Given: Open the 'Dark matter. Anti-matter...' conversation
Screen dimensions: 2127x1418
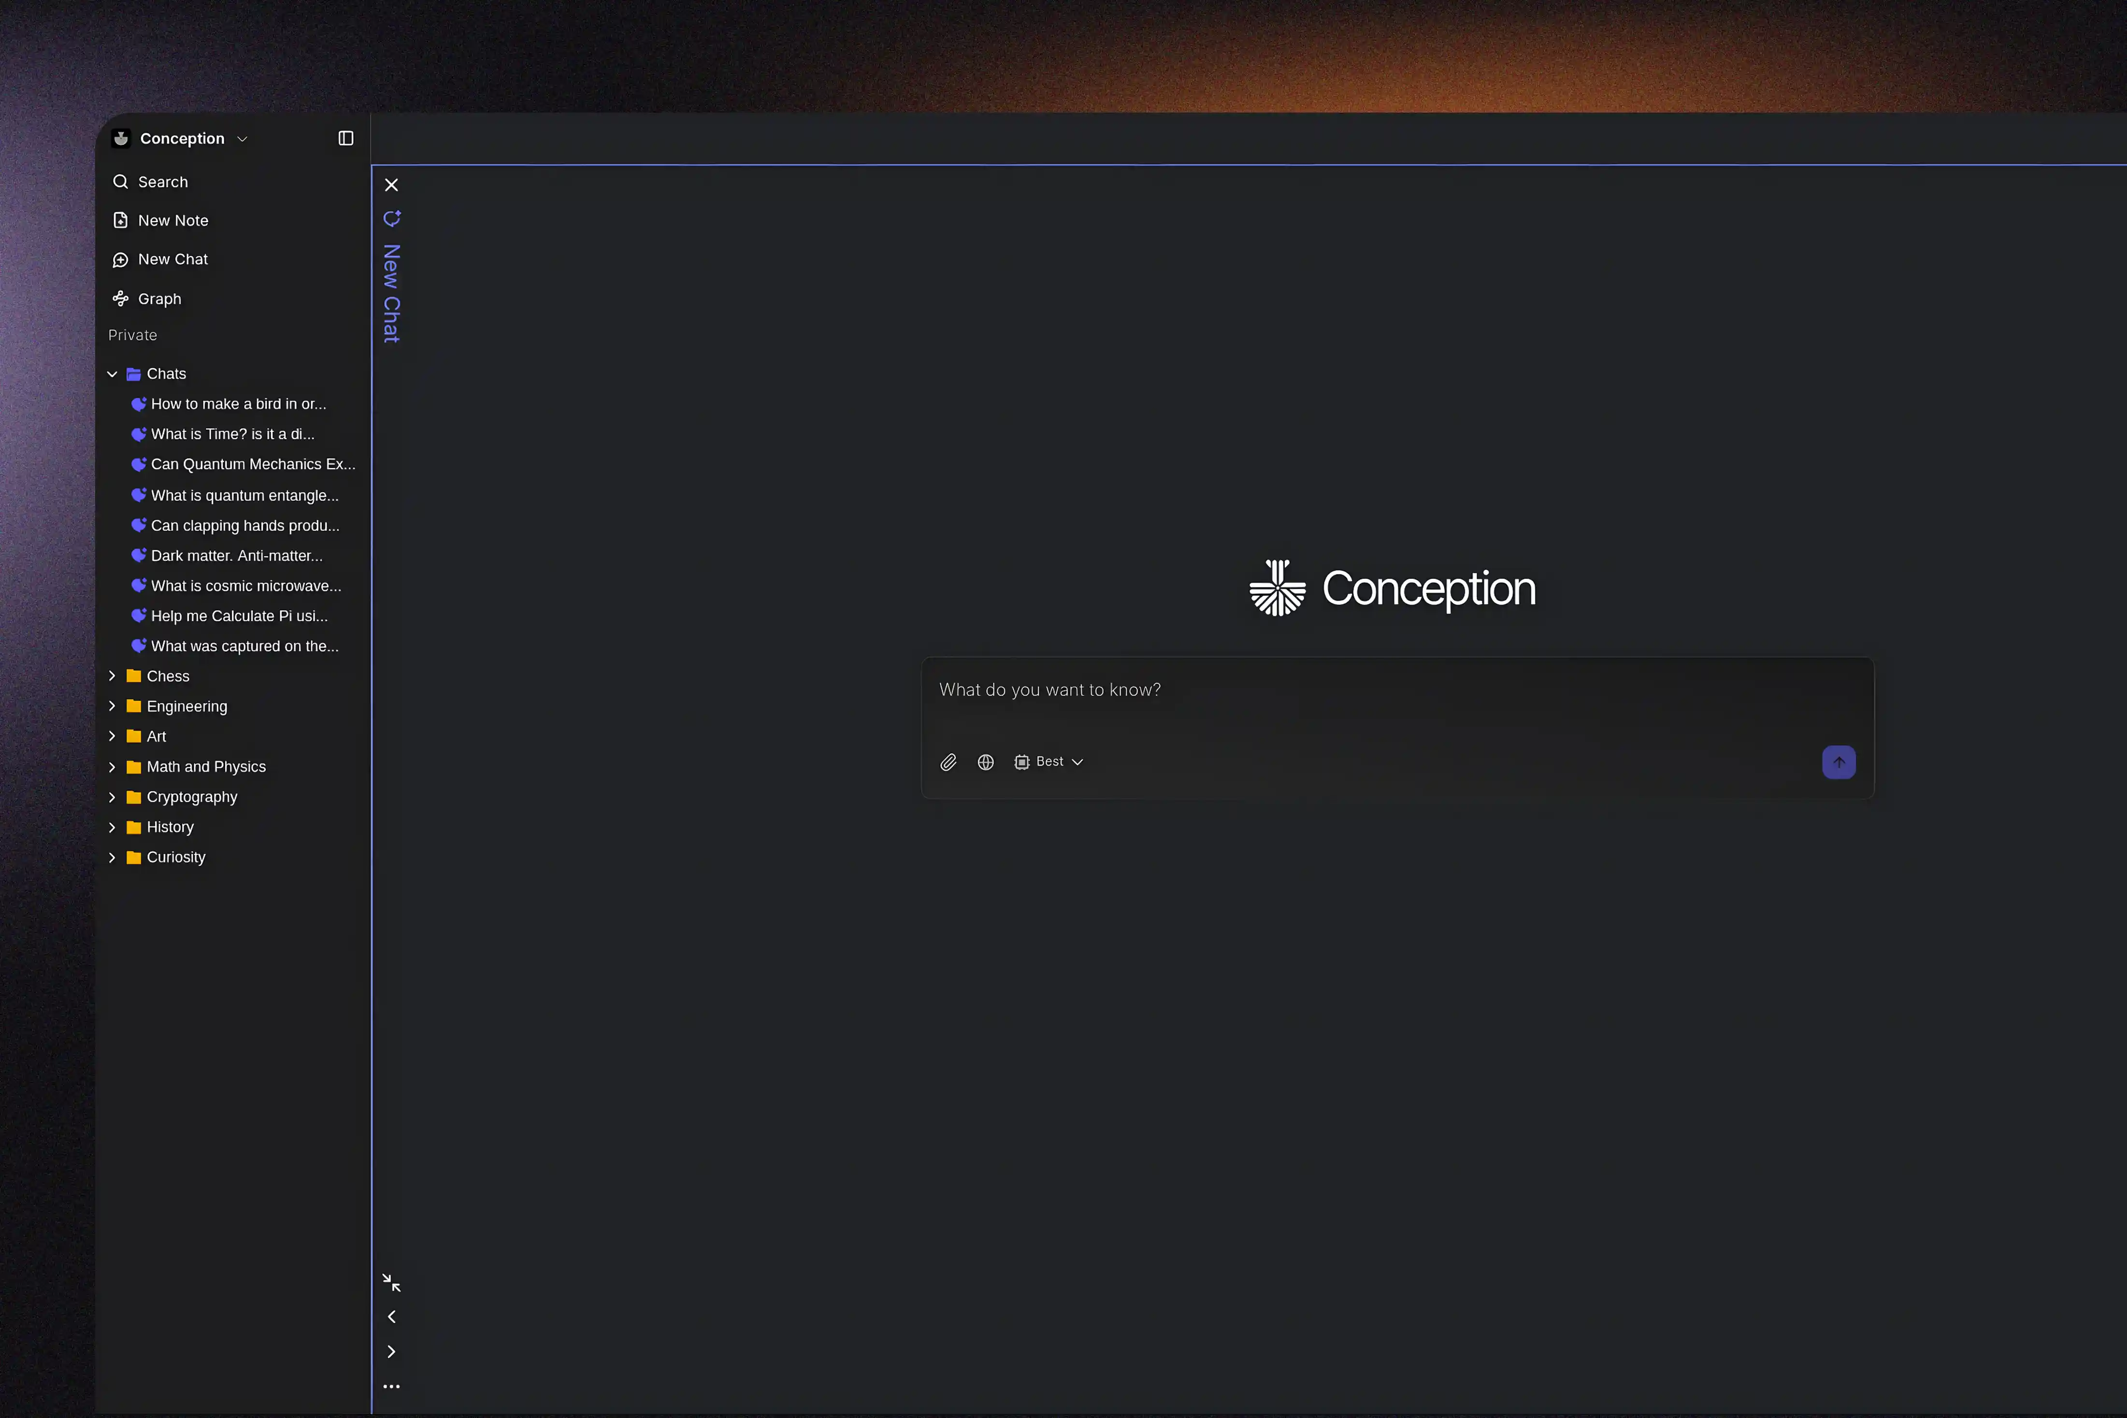Looking at the screenshot, I should [237, 556].
